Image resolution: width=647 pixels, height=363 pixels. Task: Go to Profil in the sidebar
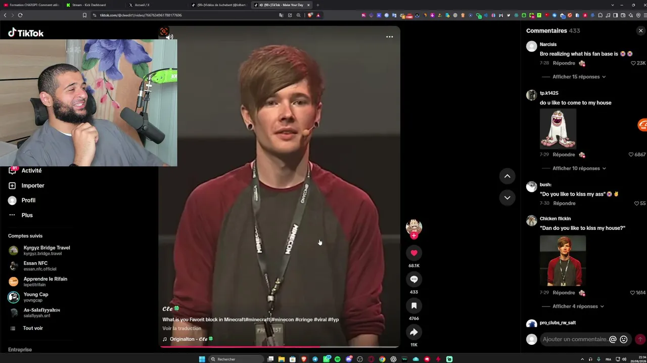pyautogui.click(x=22, y=200)
